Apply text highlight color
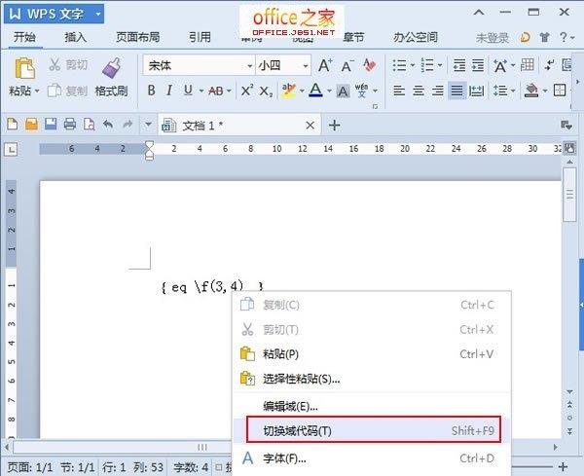Viewport: 584px width, 476px height. 288,91
